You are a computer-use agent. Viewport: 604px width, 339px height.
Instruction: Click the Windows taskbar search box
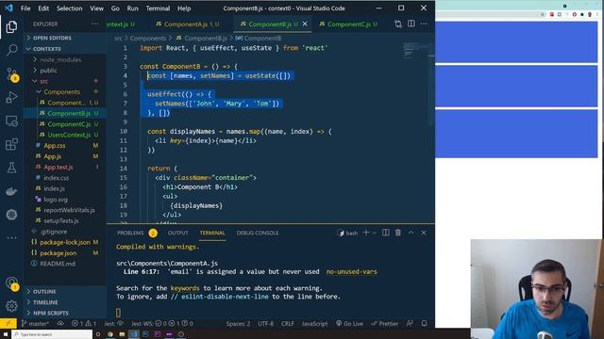pyautogui.click(x=52, y=334)
